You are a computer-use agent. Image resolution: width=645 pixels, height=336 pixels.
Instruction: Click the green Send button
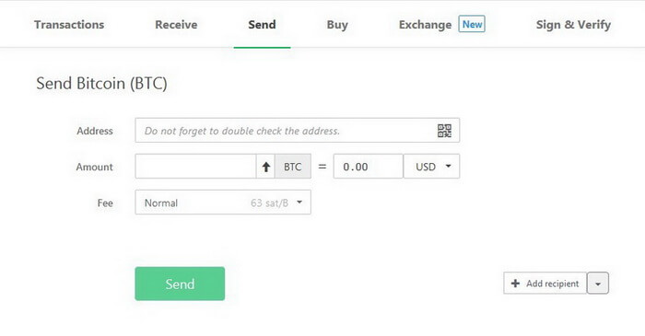[180, 284]
